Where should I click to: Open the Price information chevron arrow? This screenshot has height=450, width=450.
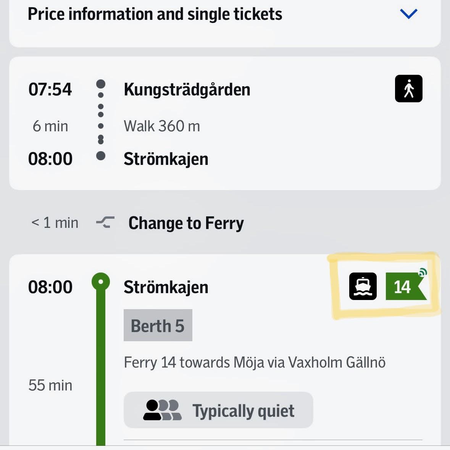(408, 14)
